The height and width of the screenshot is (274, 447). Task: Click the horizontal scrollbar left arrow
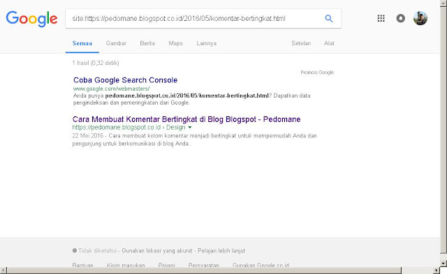[x=3, y=271]
